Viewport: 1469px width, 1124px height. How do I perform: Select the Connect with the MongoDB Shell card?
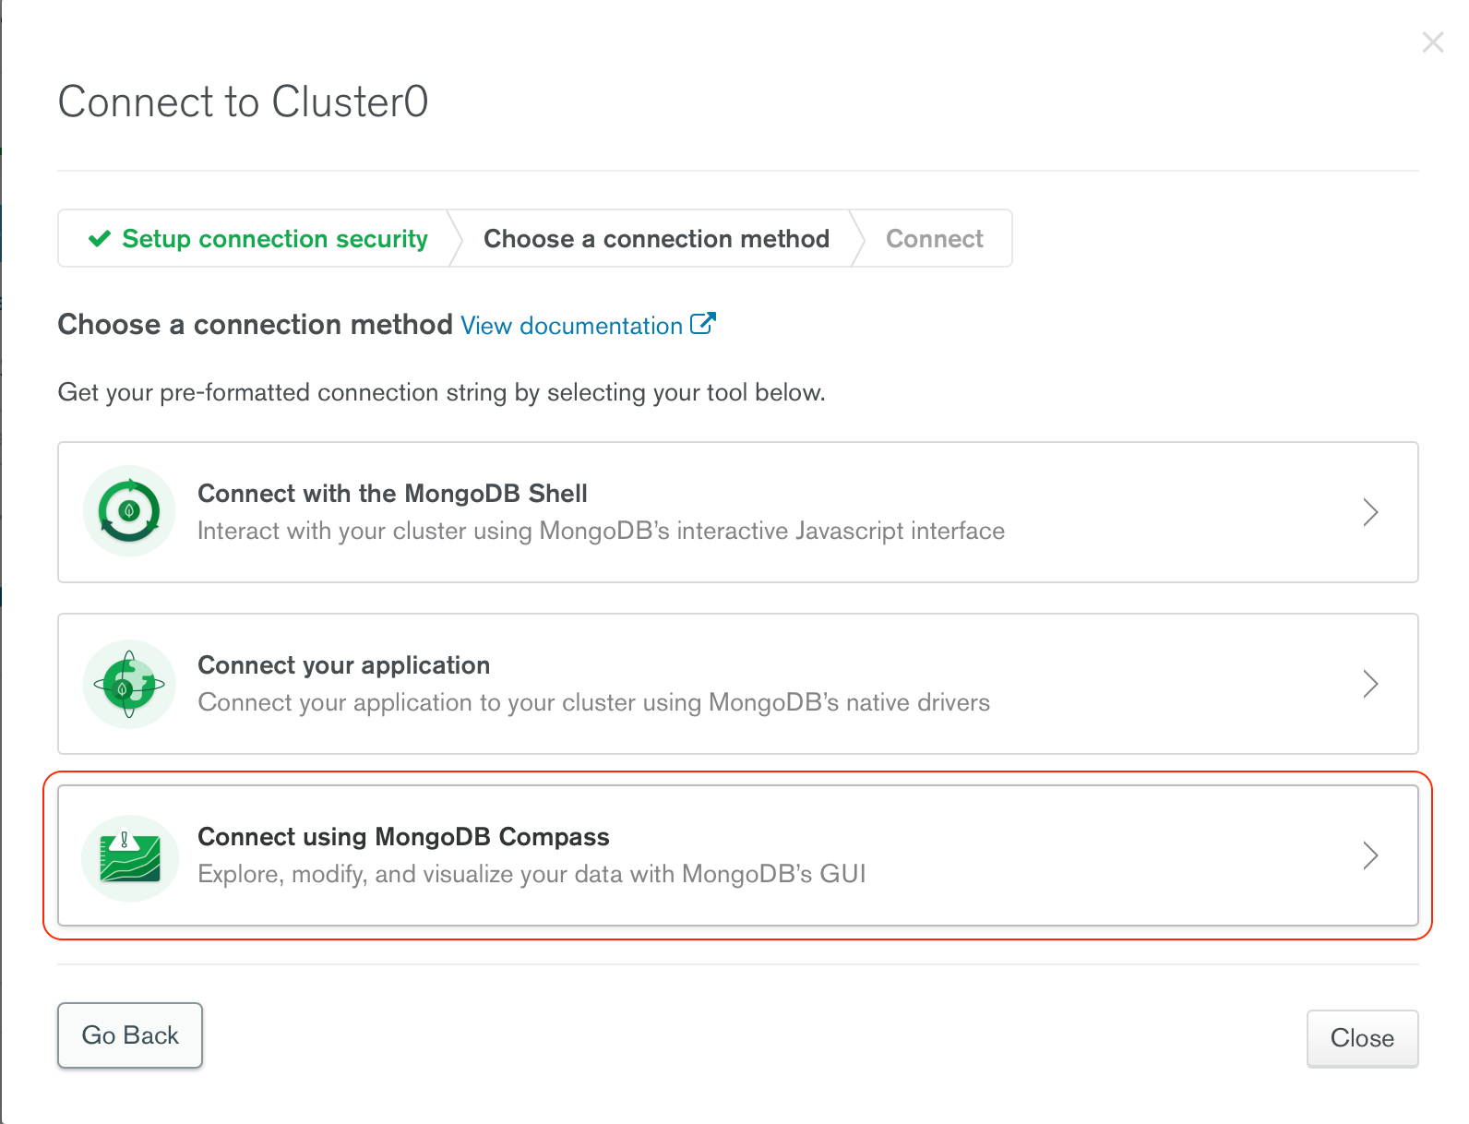738,512
